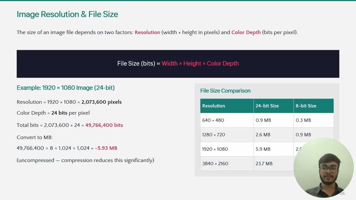This screenshot has width=356, height=200.
Task: Click the 'Convert to MB:' line
Action: point(34,137)
